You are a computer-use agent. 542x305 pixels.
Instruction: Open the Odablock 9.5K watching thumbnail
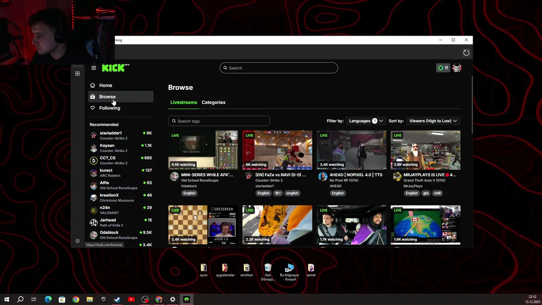(x=203, y=150)
